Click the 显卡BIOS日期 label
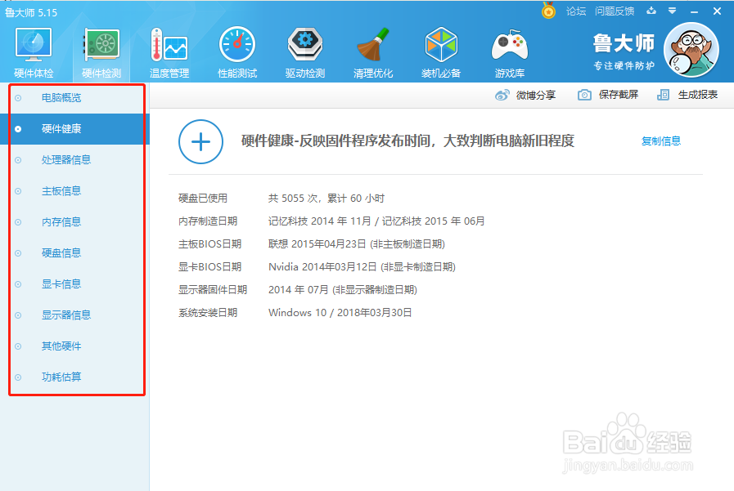The height and width of the screenshot is (491, 734). pos(209,267)
